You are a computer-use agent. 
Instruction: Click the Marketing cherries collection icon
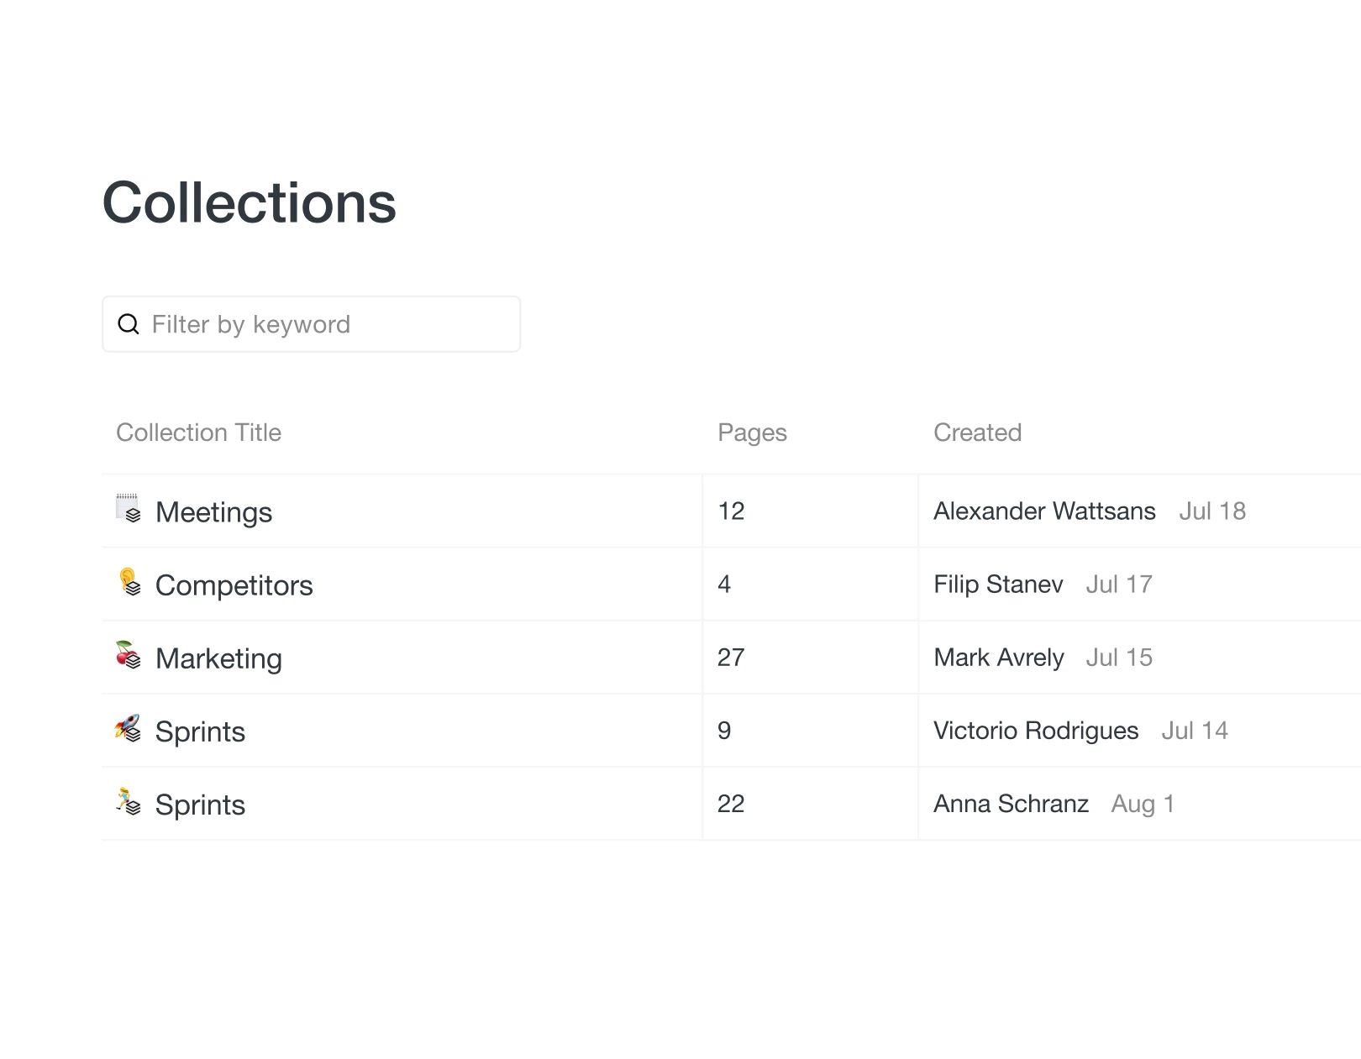[x=128, y=654]
